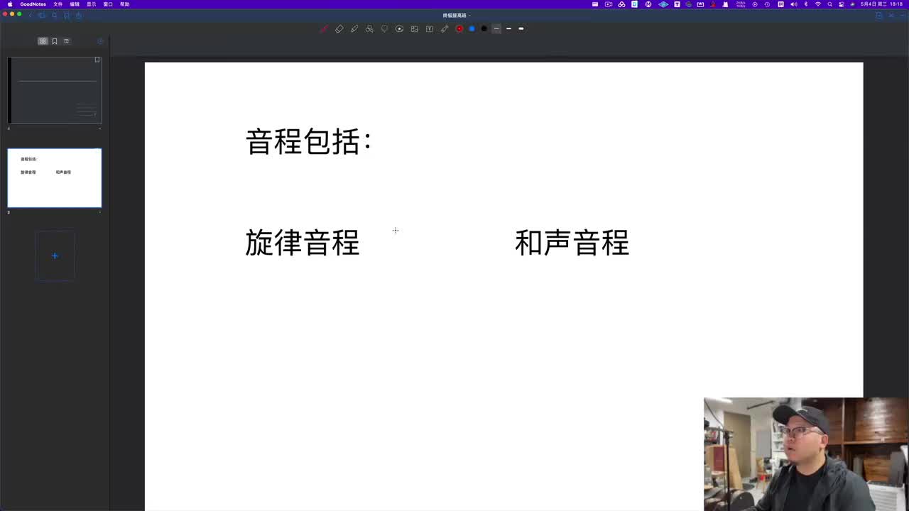The width and height of the screenshot is (909, 511).
Task: Open the 编辑 menu
Action: tap(75, 4)
